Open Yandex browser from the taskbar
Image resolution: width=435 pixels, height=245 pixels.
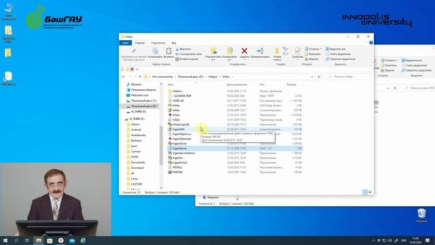point(60,240)
